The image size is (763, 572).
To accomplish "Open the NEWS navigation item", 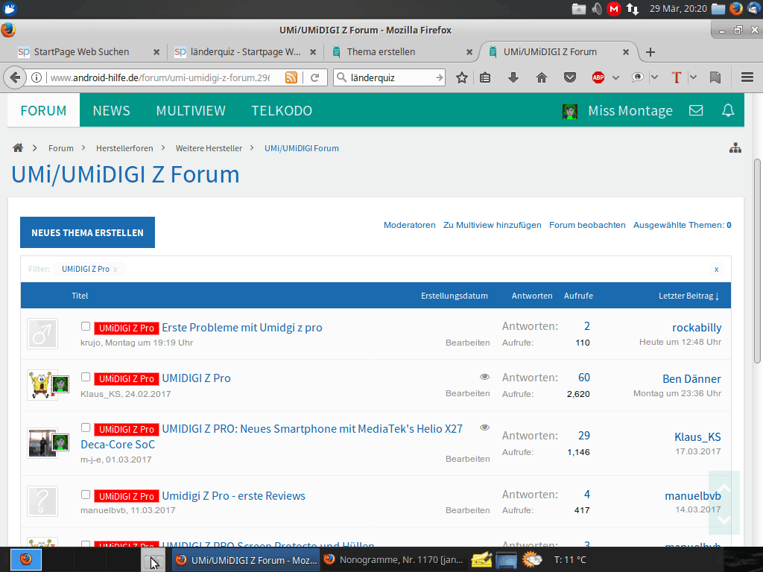I will point(111,111).
